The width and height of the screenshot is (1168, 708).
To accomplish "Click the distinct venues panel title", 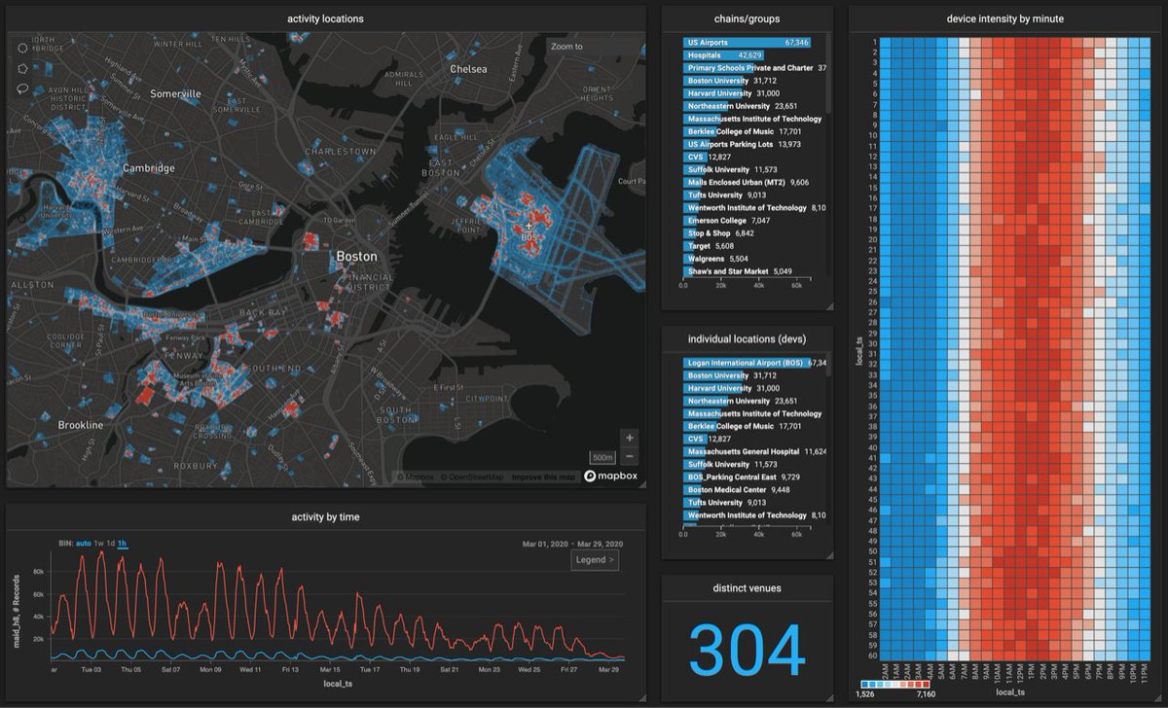I will (747, 586).
